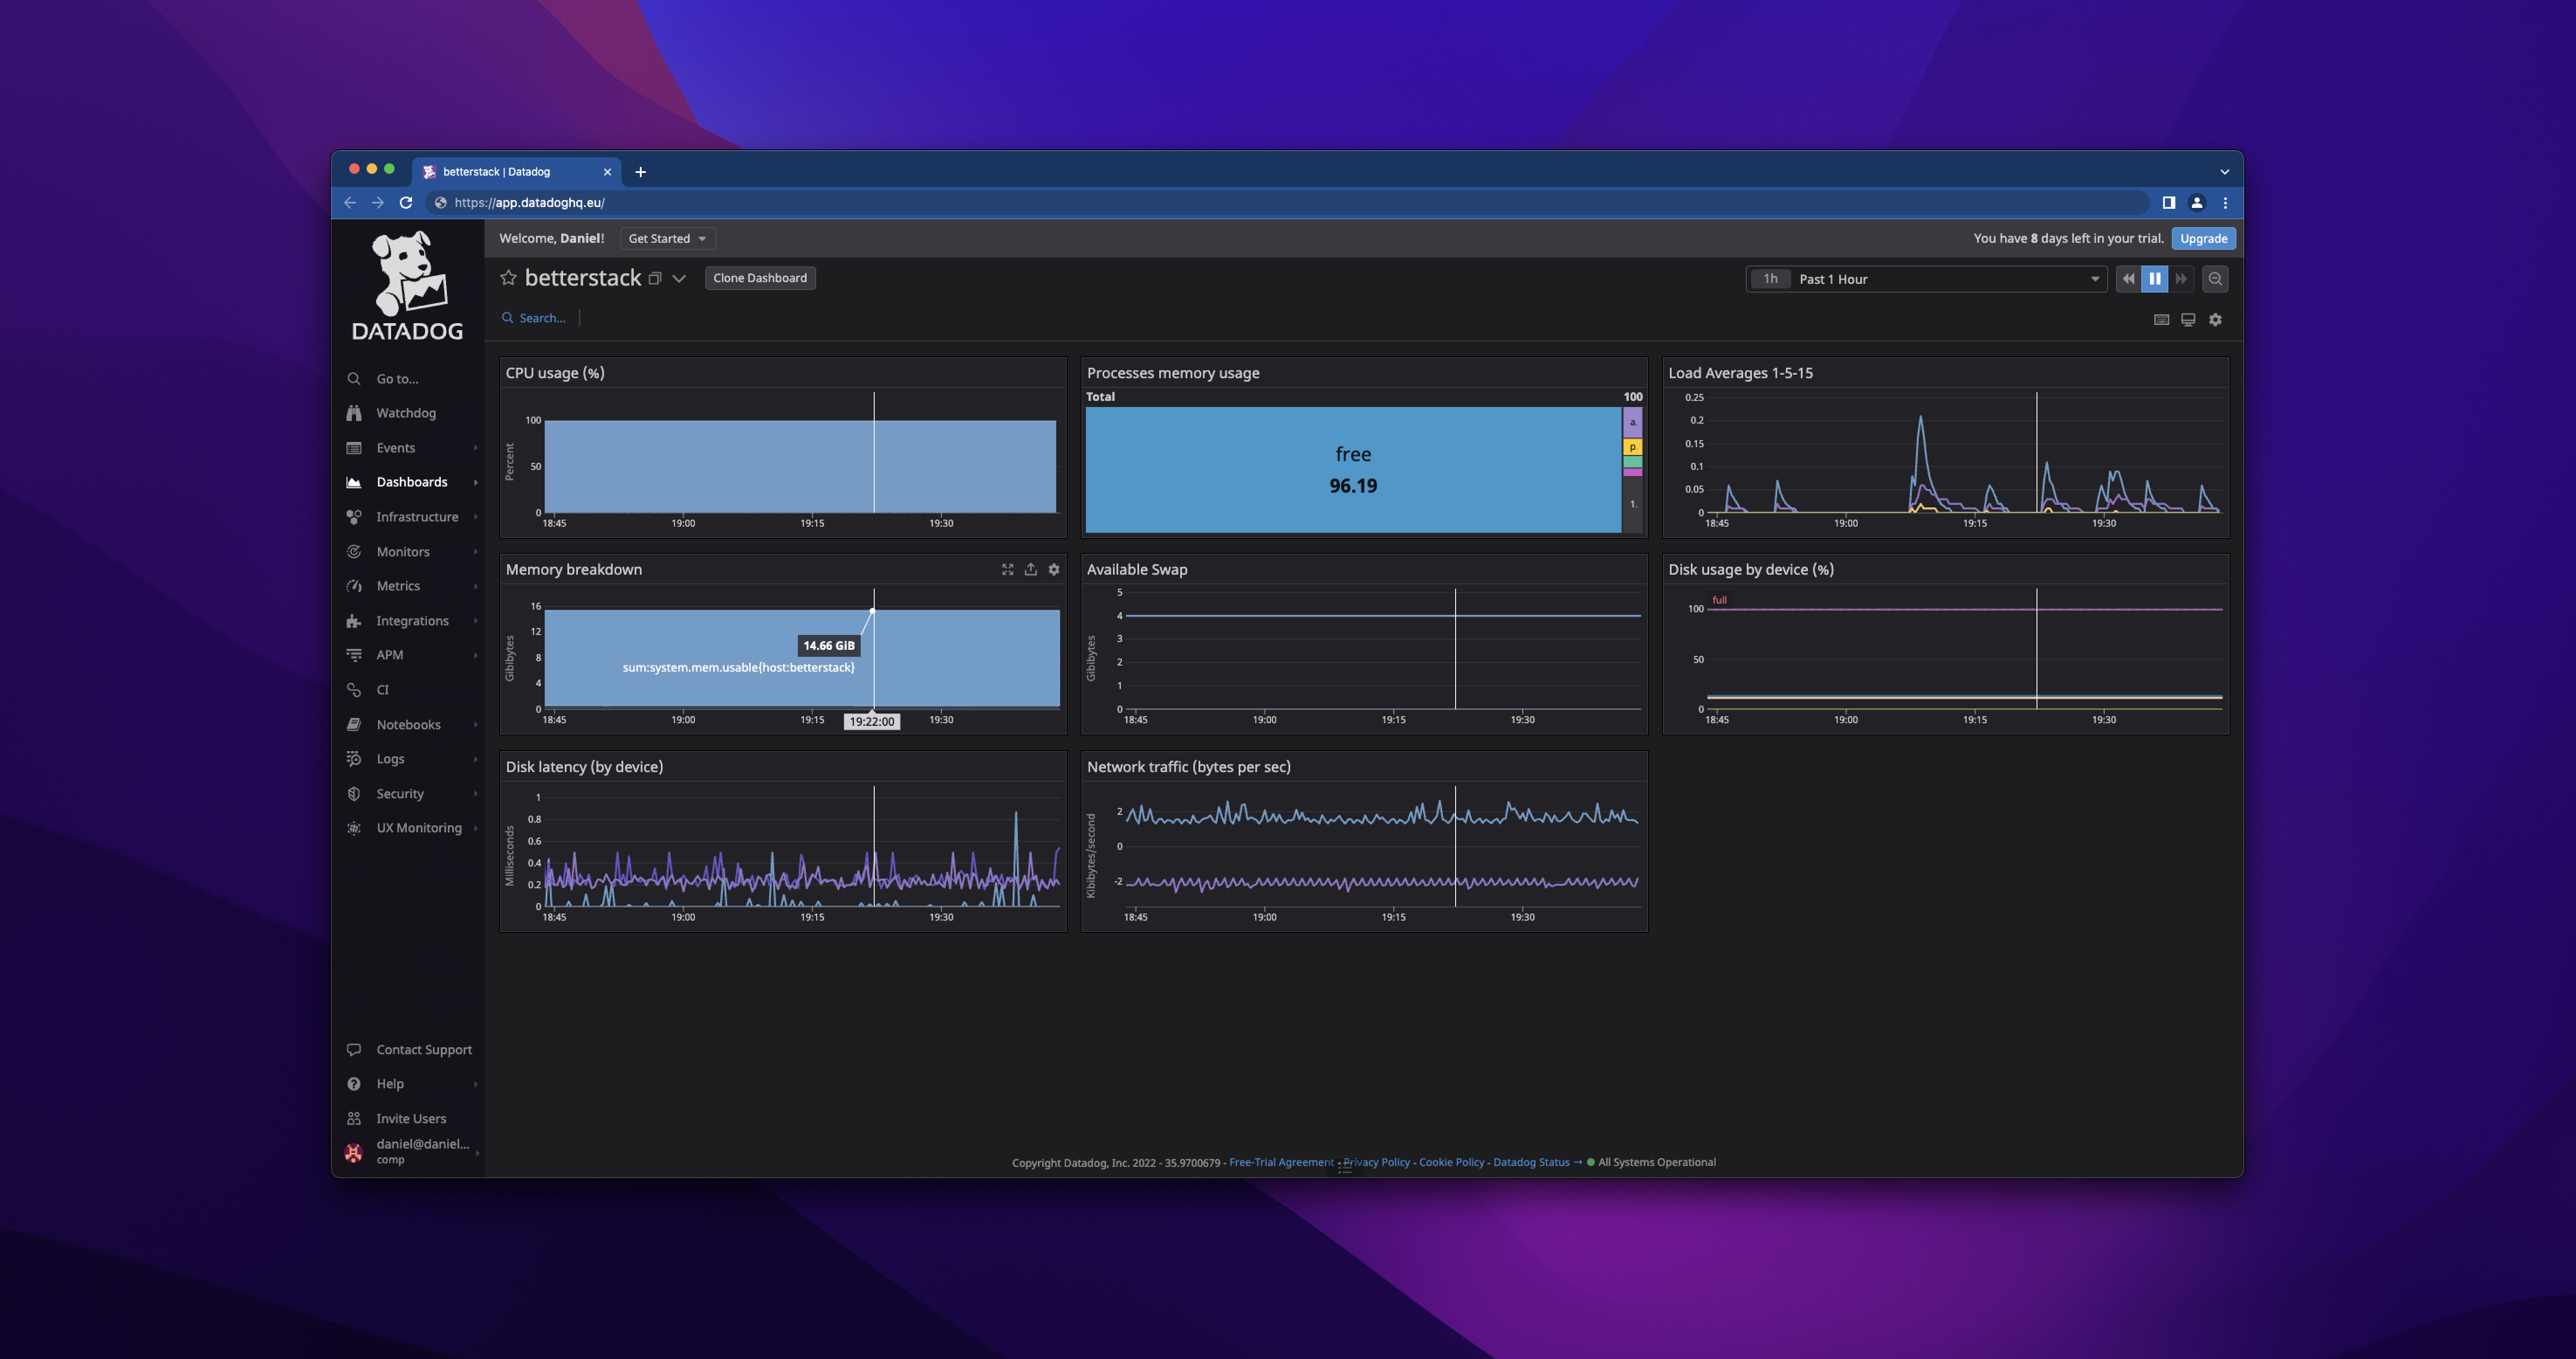Click the Clone Dashboard button
The height and width of the screenshot is (1359, 2576).
pos(759,278)
